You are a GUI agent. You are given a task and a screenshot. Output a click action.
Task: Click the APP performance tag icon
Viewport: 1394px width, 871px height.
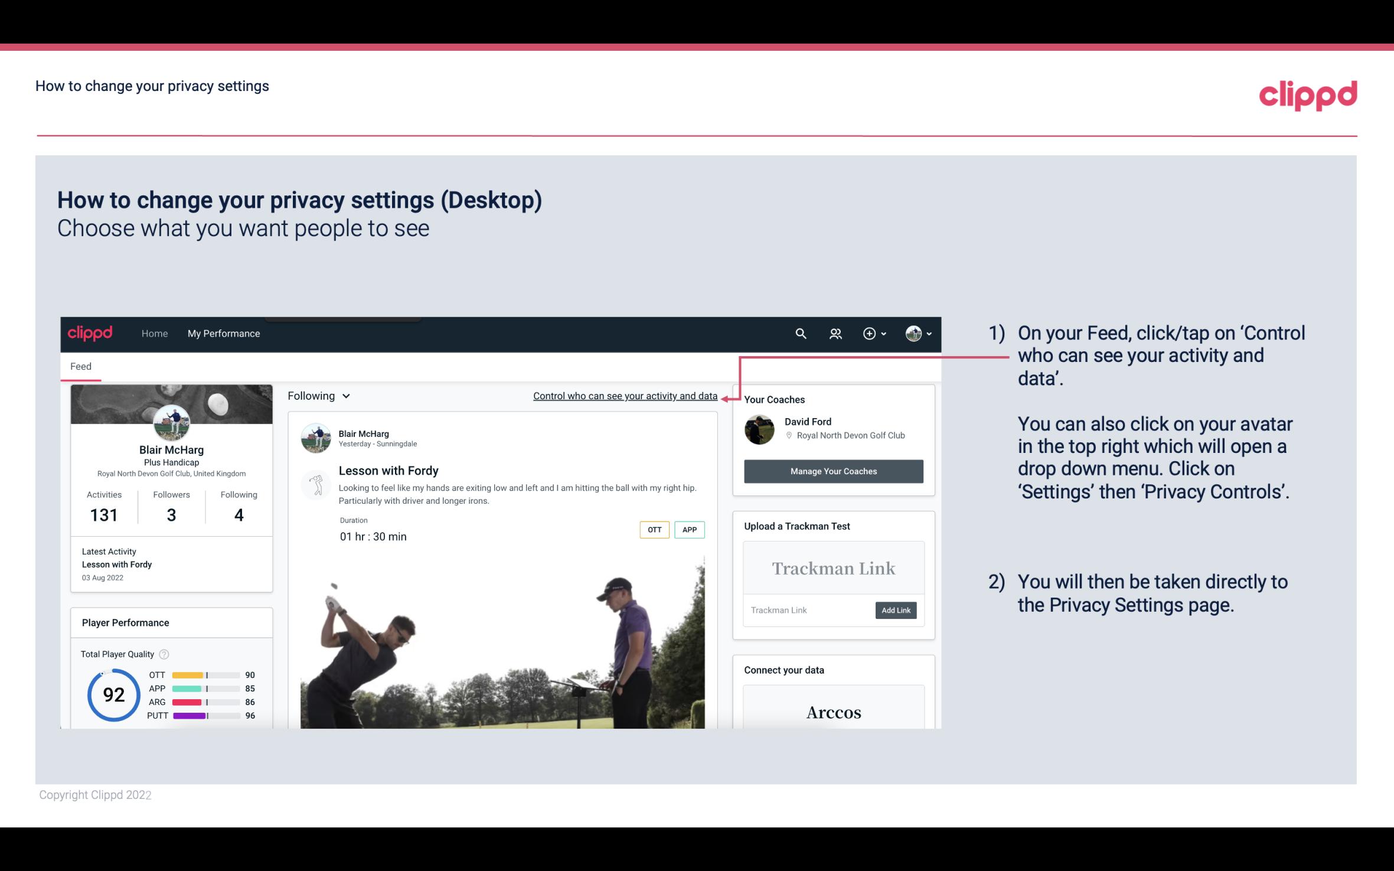pyautogui.click(x=690, y=529)
